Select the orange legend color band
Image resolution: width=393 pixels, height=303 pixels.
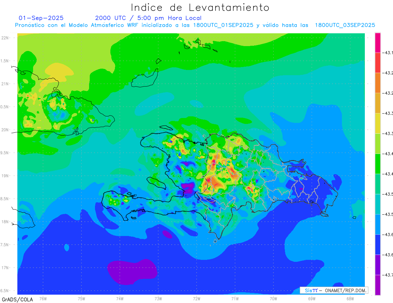coord(378,83)
